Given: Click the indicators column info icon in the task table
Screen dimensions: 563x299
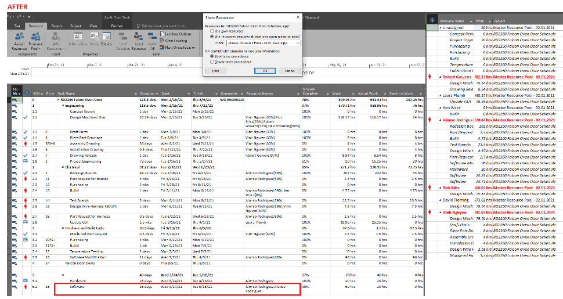Looking at the screenshot, I should [26, 92].
